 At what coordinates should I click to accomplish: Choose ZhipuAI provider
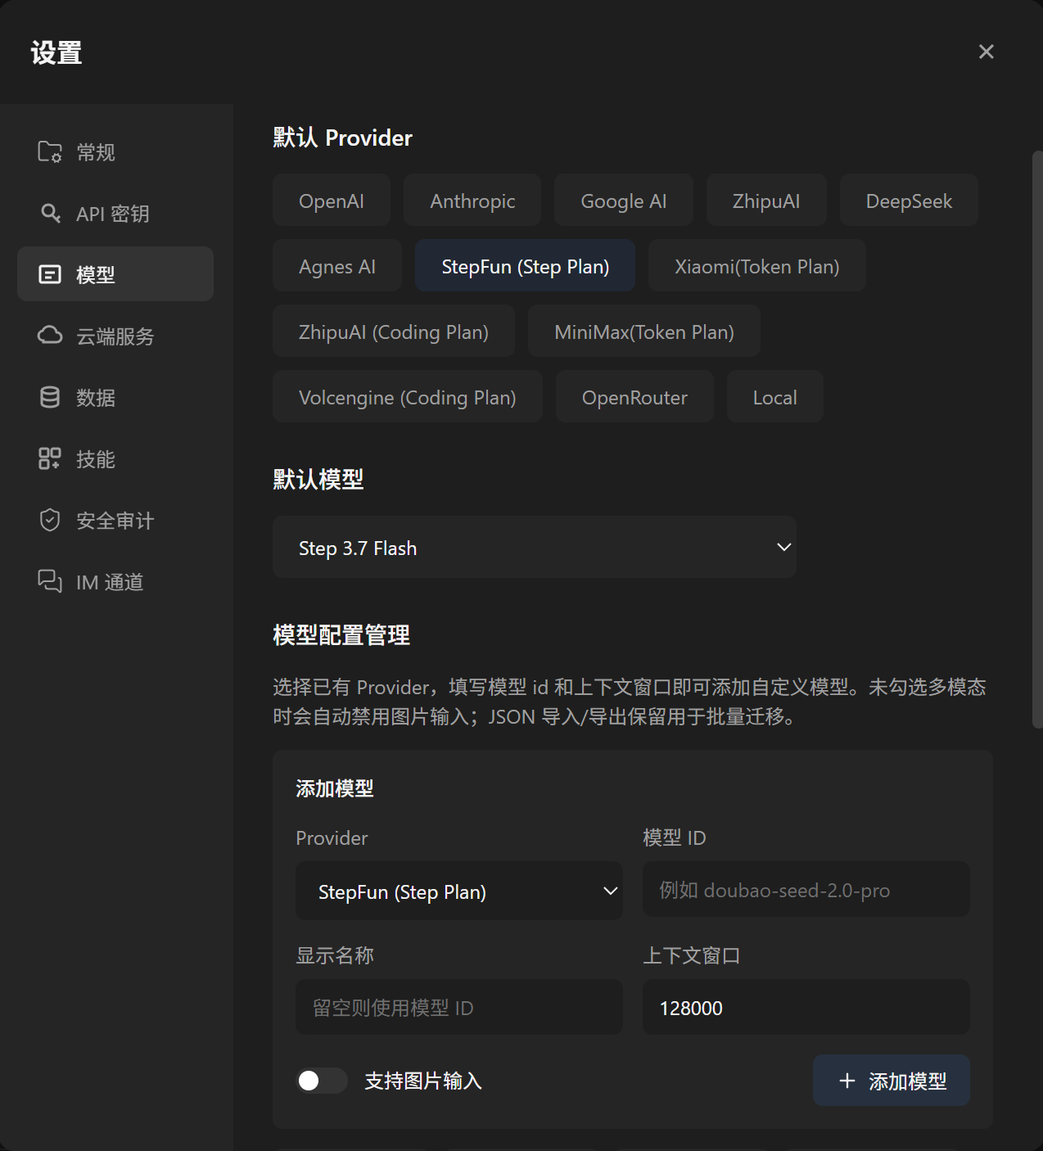(x=766, y=201)
